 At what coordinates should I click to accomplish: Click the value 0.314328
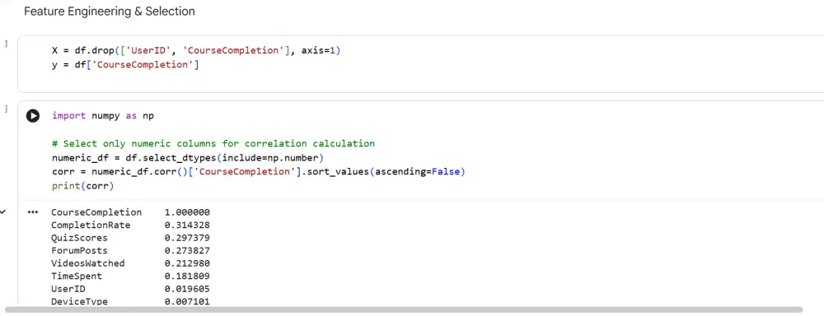pyautogui.click(x=187, y=225)
